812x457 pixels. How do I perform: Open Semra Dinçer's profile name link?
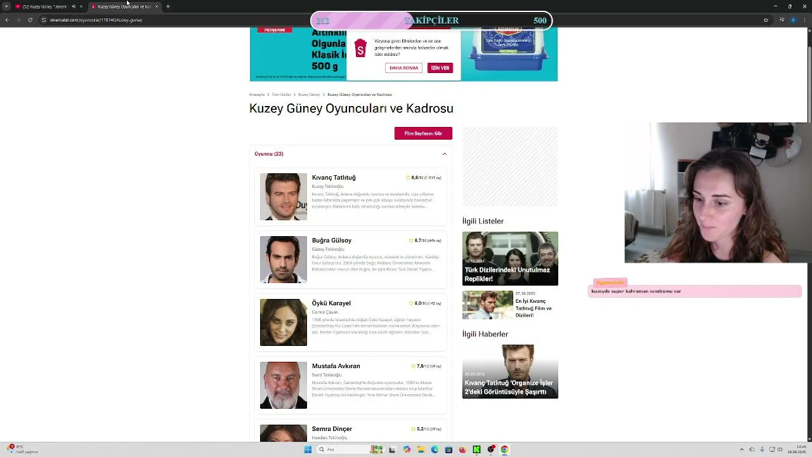pyautogui.click(x=332, y=429)
